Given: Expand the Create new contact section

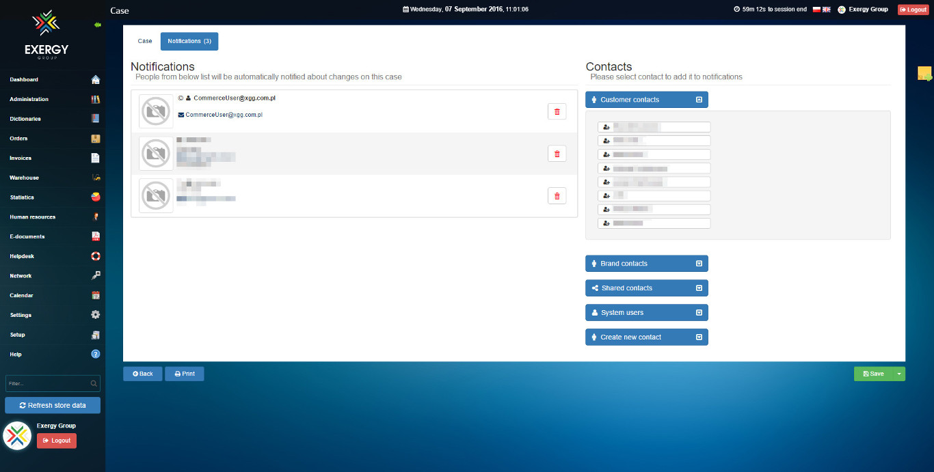Looking at the screenshot, I should (647, 337).
